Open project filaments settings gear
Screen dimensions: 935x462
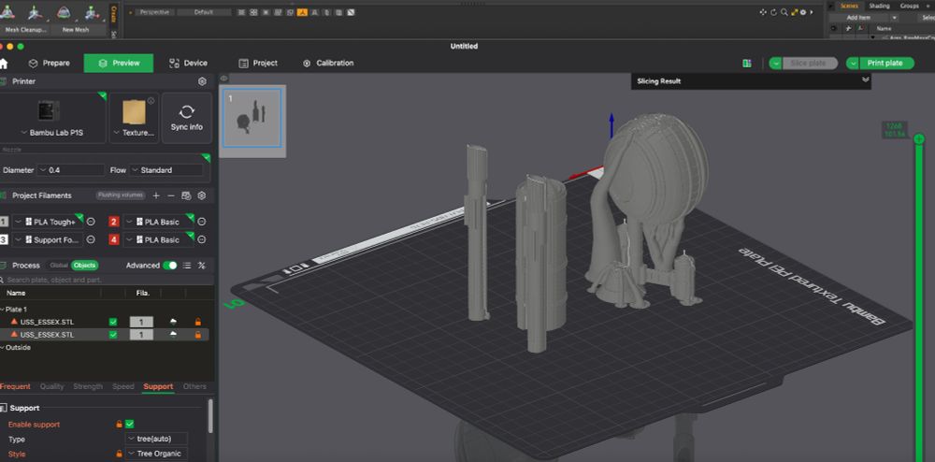click(201, 195)
